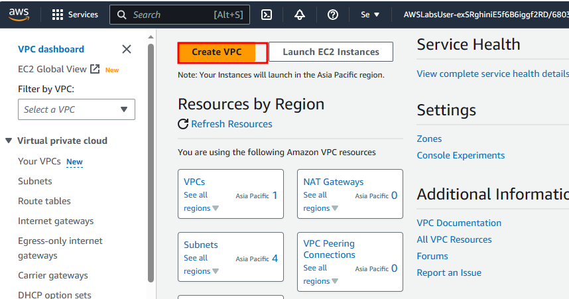Viewport: 569px width, 299px height.
Task: Open Your VPCs in sidebar
Action: click(39, 161)
